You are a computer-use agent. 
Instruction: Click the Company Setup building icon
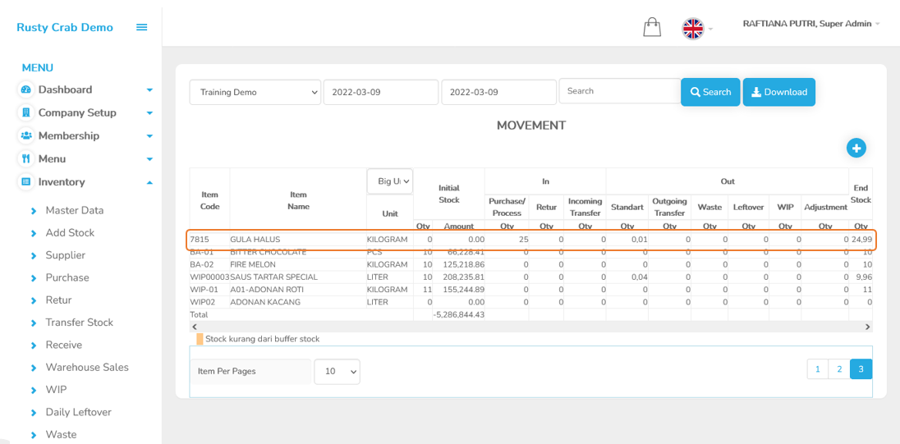pyautogui.click(x=26, y=112)
